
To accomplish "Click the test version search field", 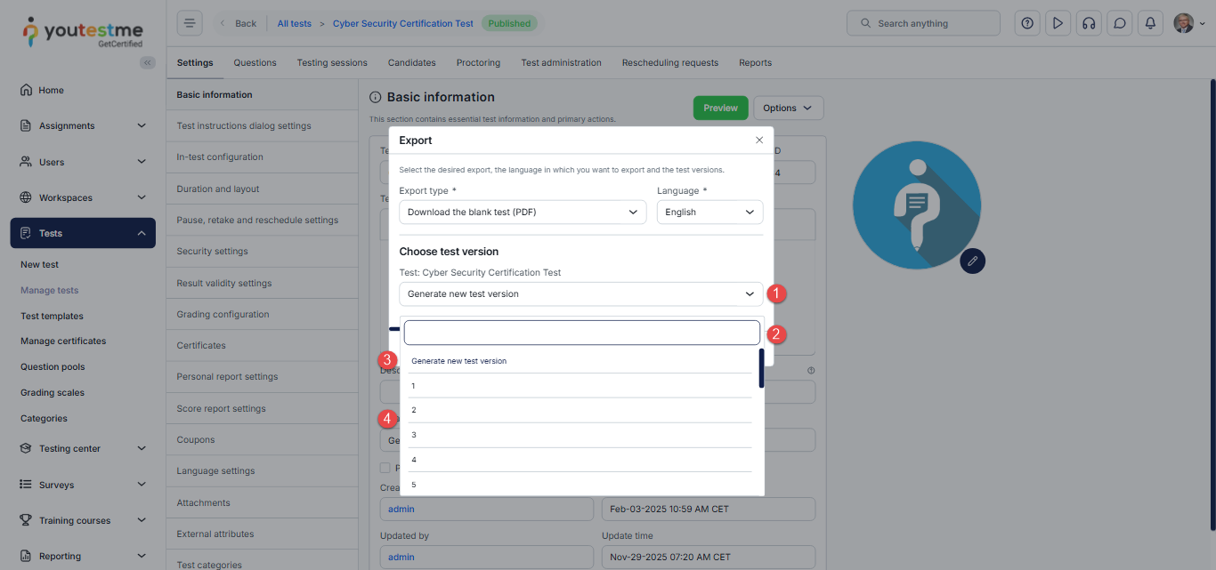I will (581, 333).
